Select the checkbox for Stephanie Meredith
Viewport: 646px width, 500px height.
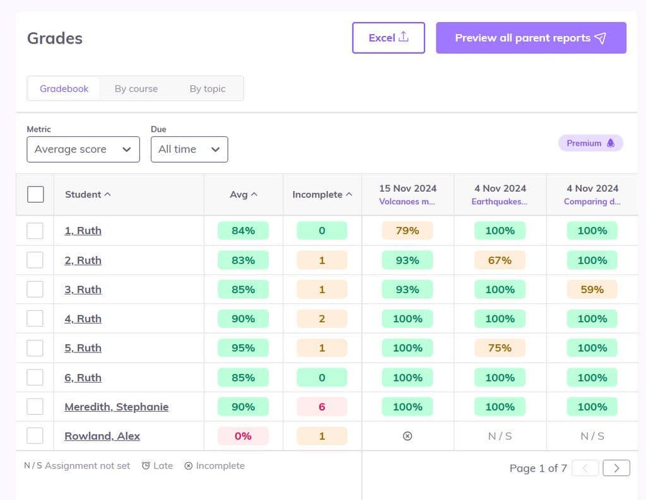[35, 406]
